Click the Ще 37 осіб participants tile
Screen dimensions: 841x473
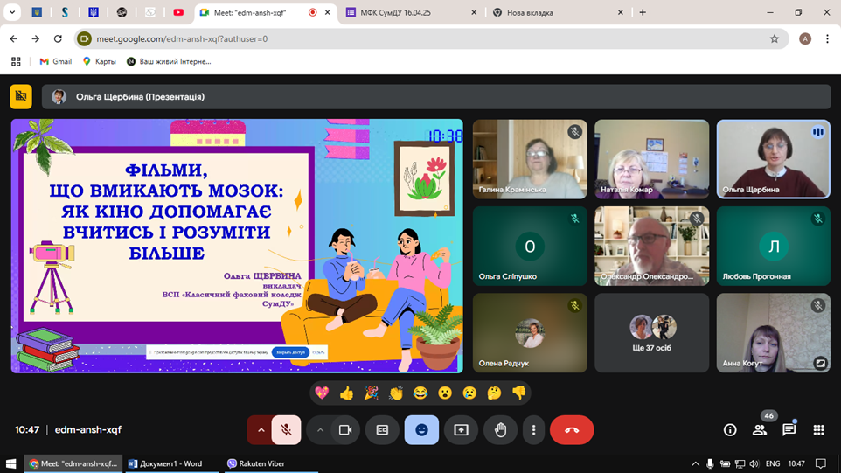651,333
